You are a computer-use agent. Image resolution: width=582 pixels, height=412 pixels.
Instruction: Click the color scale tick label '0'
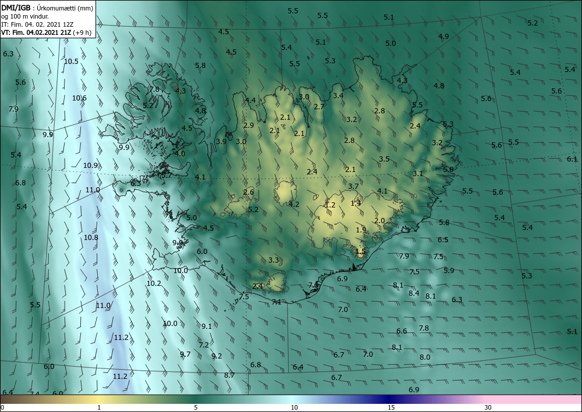coord(2,408)
